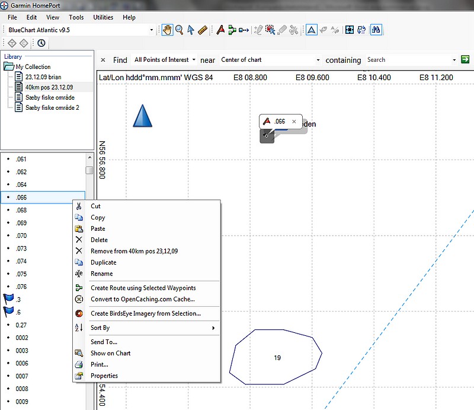Click the pencil draw tool
Image resolution: width=474 pixels, height=410 pixels.
pos(258,30)
